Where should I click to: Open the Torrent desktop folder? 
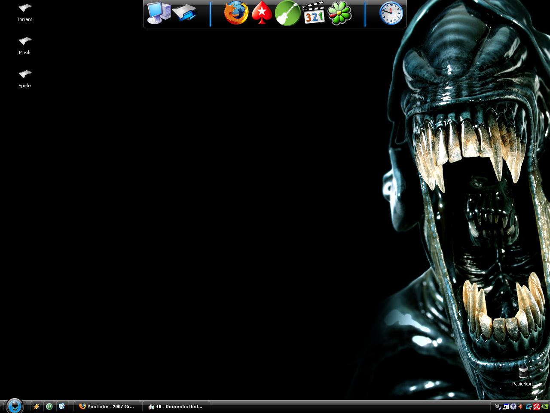click(x=24, y=12)
